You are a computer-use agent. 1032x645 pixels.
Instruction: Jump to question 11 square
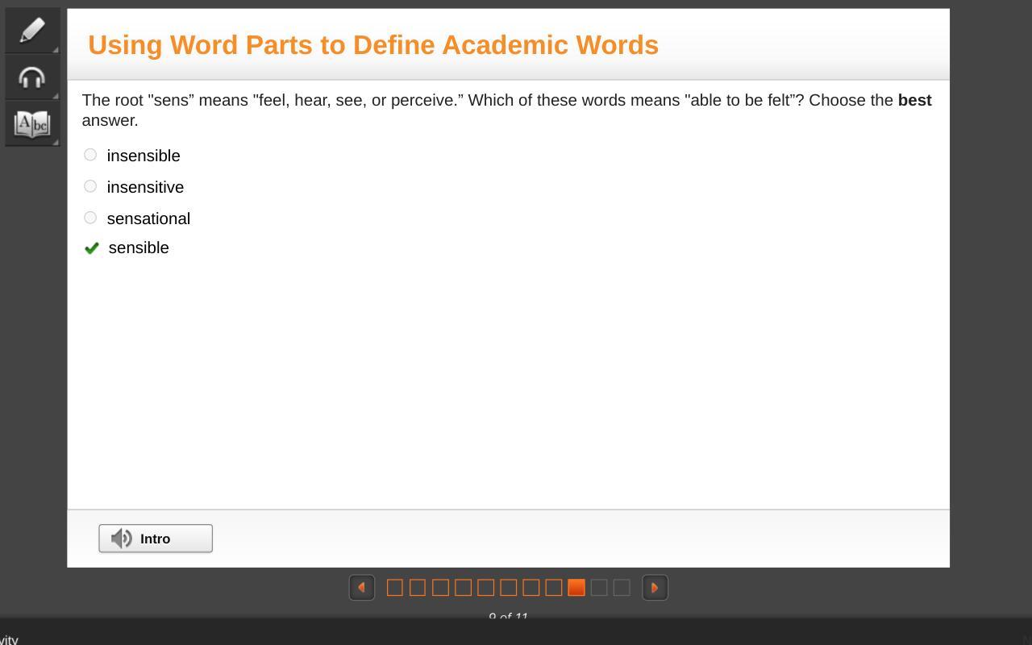coord(621,588)
